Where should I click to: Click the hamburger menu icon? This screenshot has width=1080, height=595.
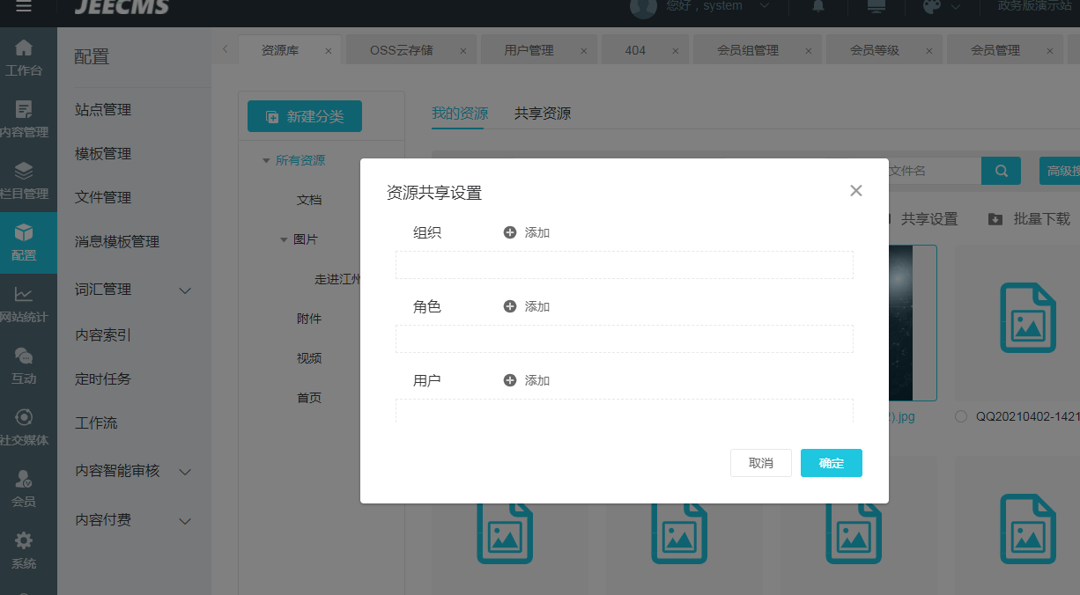(x=24, y=7)
